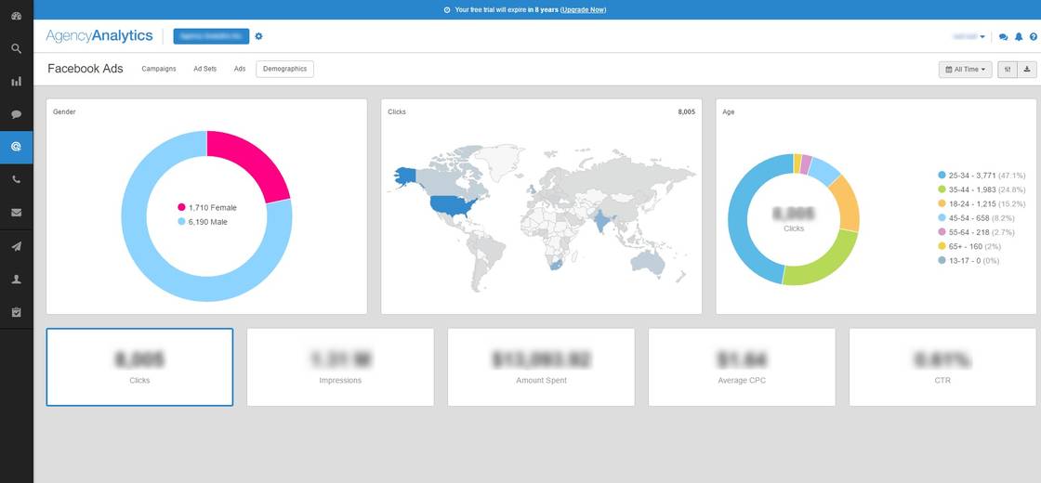Expand the All Time date range dropdown

[965, 70]
